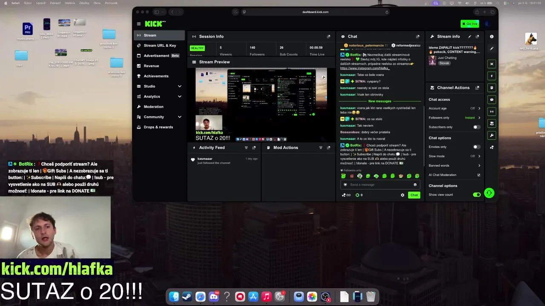Pop out the Channel Actions panel
The image size is (545, 306).
[x=477, y=88]
